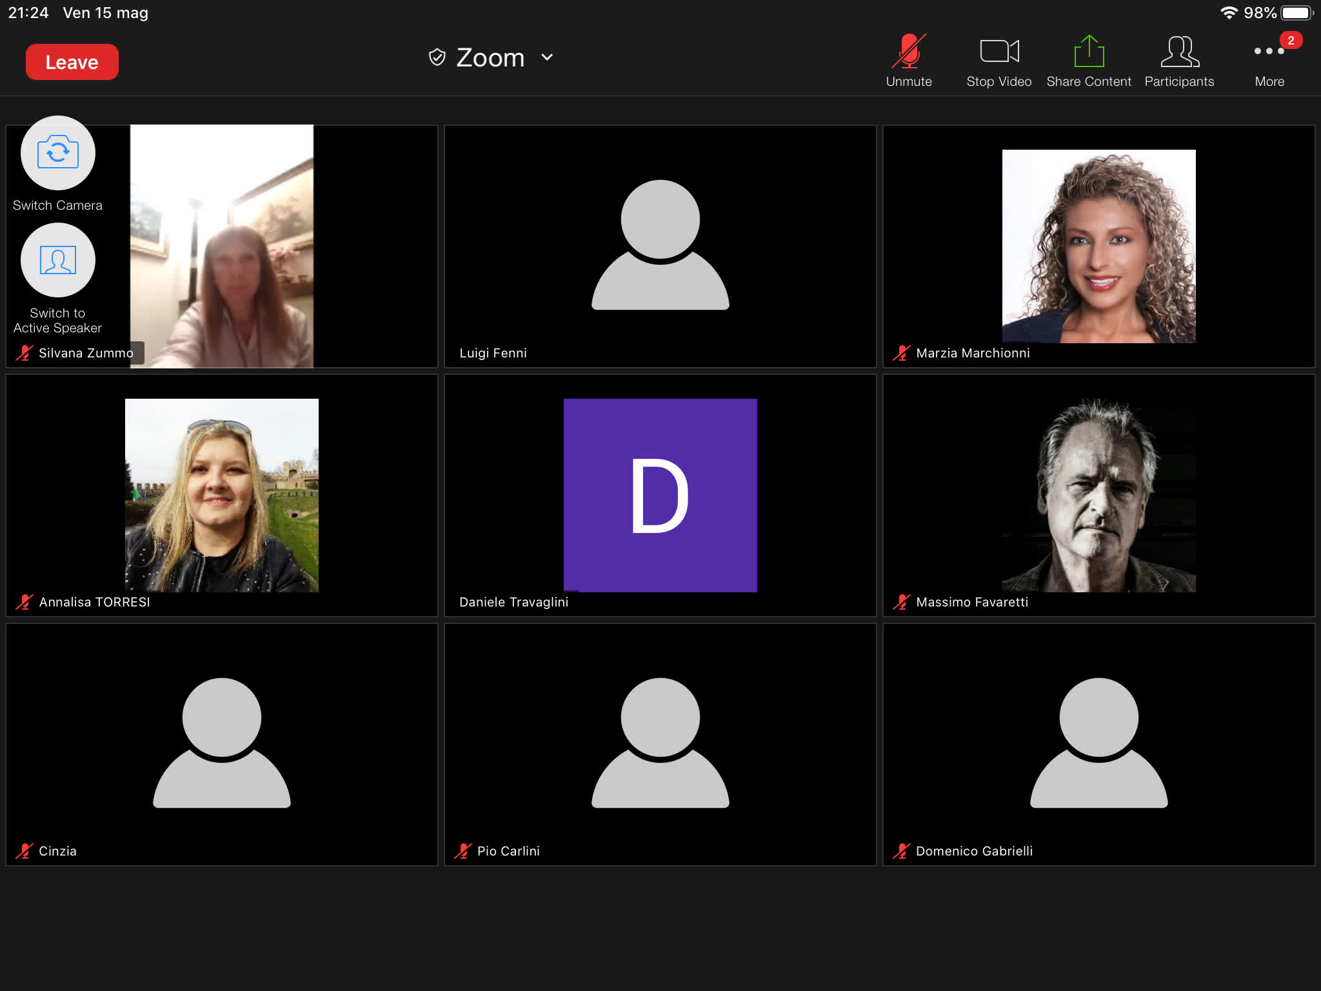
Task: Unmute the microphone
Action: [909, 61]
